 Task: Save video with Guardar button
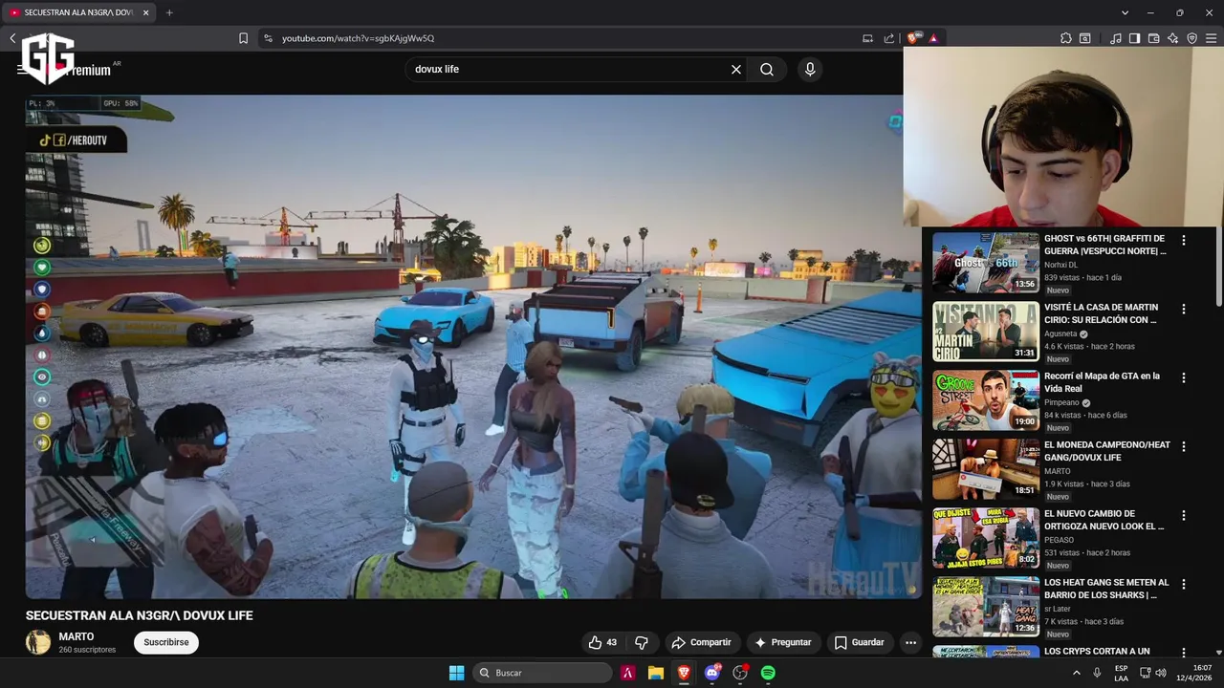(859, 642)
